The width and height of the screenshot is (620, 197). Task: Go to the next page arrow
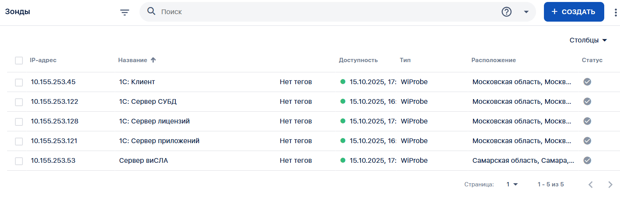click(610, 184)
